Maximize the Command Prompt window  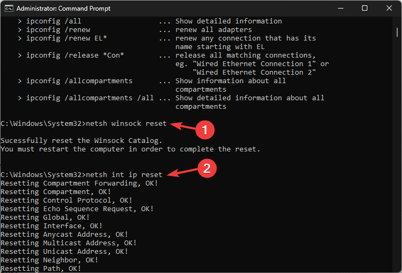[365, 8]
